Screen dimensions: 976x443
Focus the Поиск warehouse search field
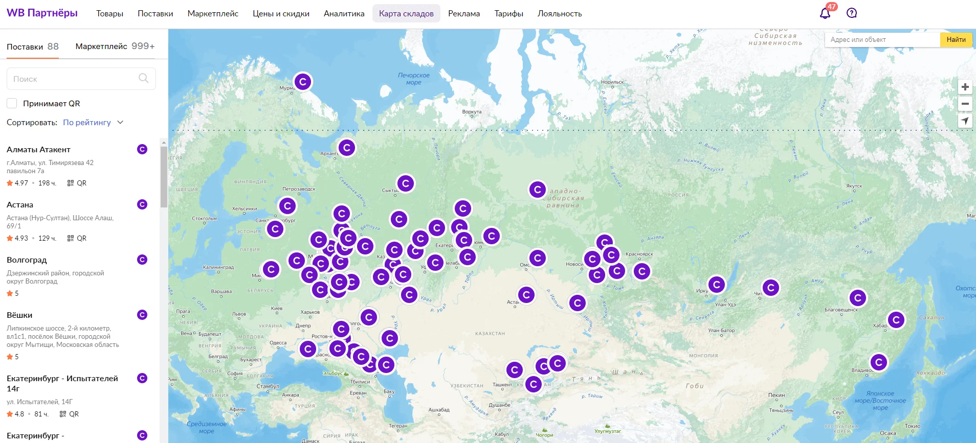tap(81, 79)
